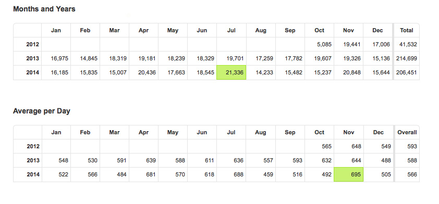The height and width of the screenshot is (204, 439).
Task: Click the highlighted 695 November 2014 average cell
Action: 349,174
